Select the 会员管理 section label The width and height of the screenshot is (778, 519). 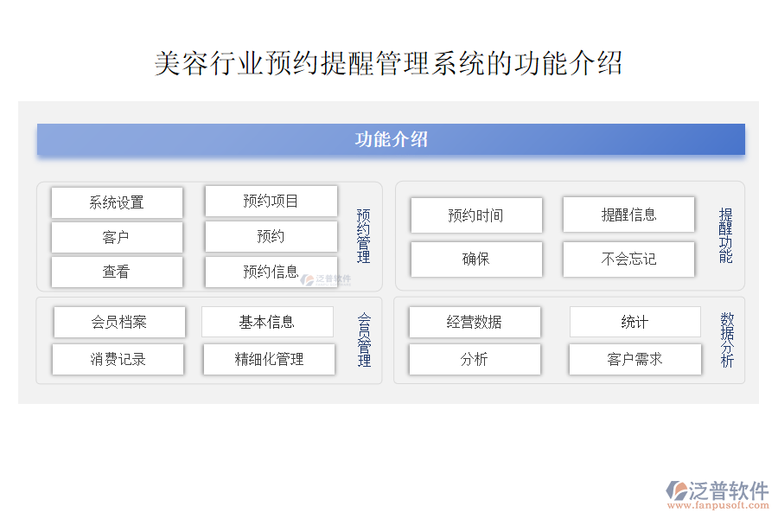tap(362, 340)
